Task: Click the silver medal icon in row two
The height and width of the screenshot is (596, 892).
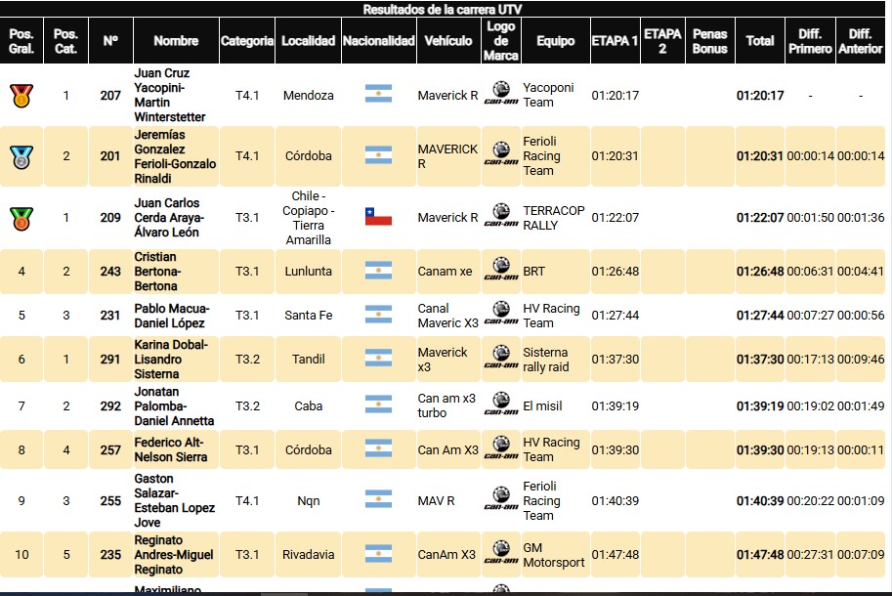Action: click(21, 156)
